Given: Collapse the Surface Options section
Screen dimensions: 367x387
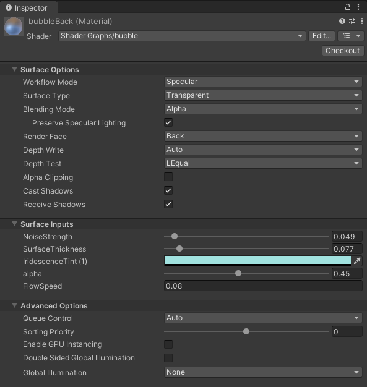Looking at the screenshot, I should [15, 69].
